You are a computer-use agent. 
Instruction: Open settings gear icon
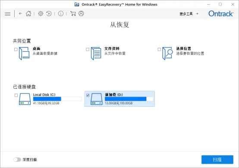[x=41, y=13]
